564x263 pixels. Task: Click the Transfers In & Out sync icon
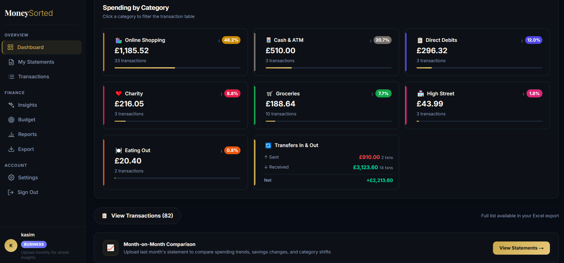pos(268,145)
